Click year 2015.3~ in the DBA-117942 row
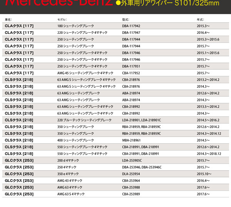This screenshot has width=231, height=207. click(x=203, y=26)
